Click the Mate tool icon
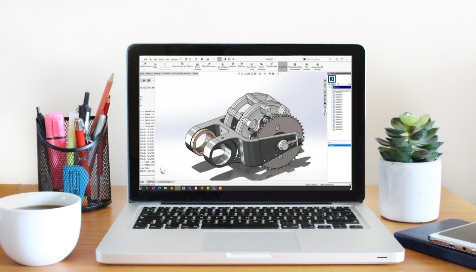The height and width of the screenshot is (272, 476). [x=155, y=64]
